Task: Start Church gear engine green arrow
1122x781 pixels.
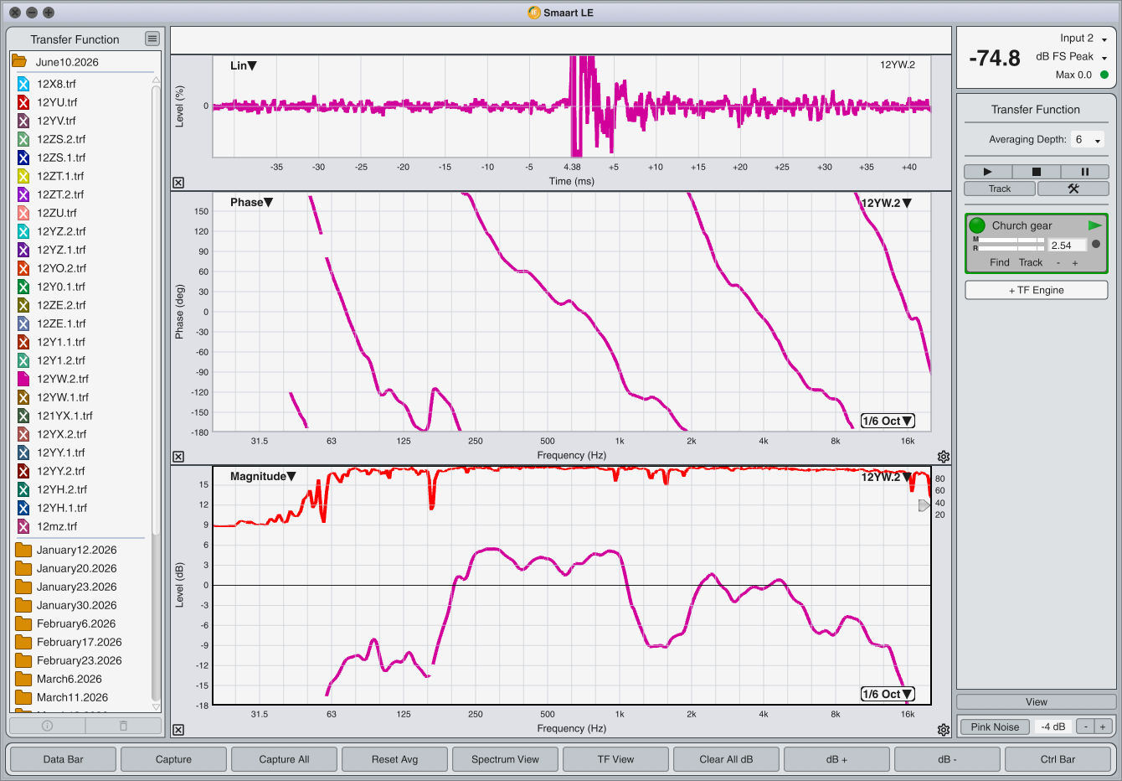Action: [1094, 225]
